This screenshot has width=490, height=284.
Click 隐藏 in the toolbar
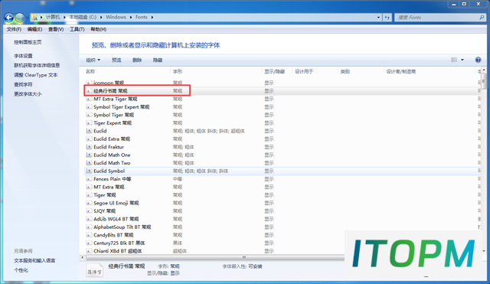pyautogui.click(x=158, y=60)
